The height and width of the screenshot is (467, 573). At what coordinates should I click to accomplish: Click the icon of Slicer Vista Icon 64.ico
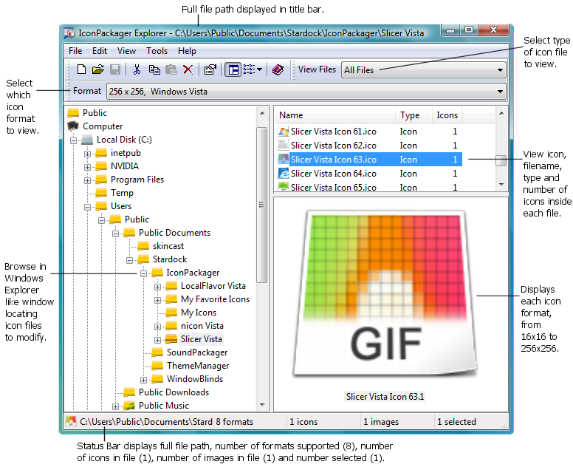pyautogui.click(x=284, y=174)
